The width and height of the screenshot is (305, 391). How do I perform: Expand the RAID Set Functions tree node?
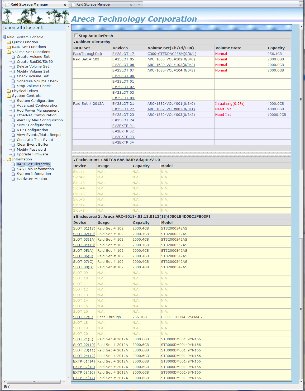coord(4,47)
